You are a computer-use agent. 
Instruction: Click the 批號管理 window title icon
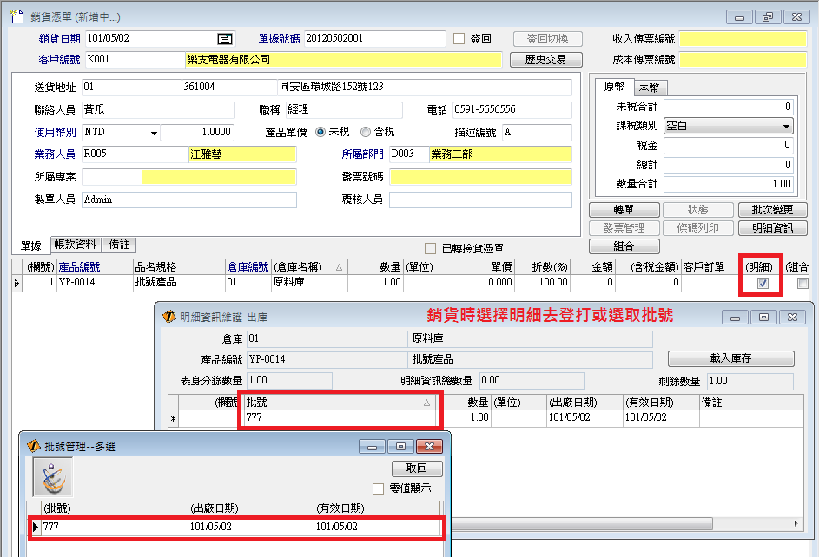tap(34, 446)
